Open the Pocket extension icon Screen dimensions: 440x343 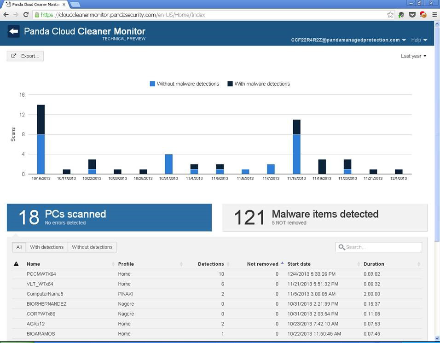click(412, 15)
